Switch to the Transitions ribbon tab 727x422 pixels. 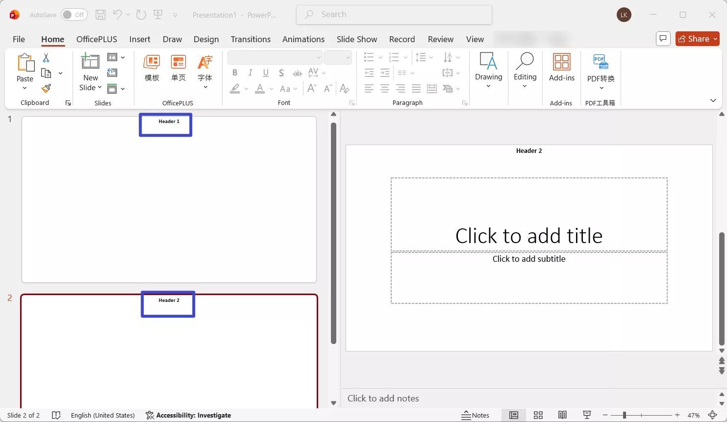251,39
